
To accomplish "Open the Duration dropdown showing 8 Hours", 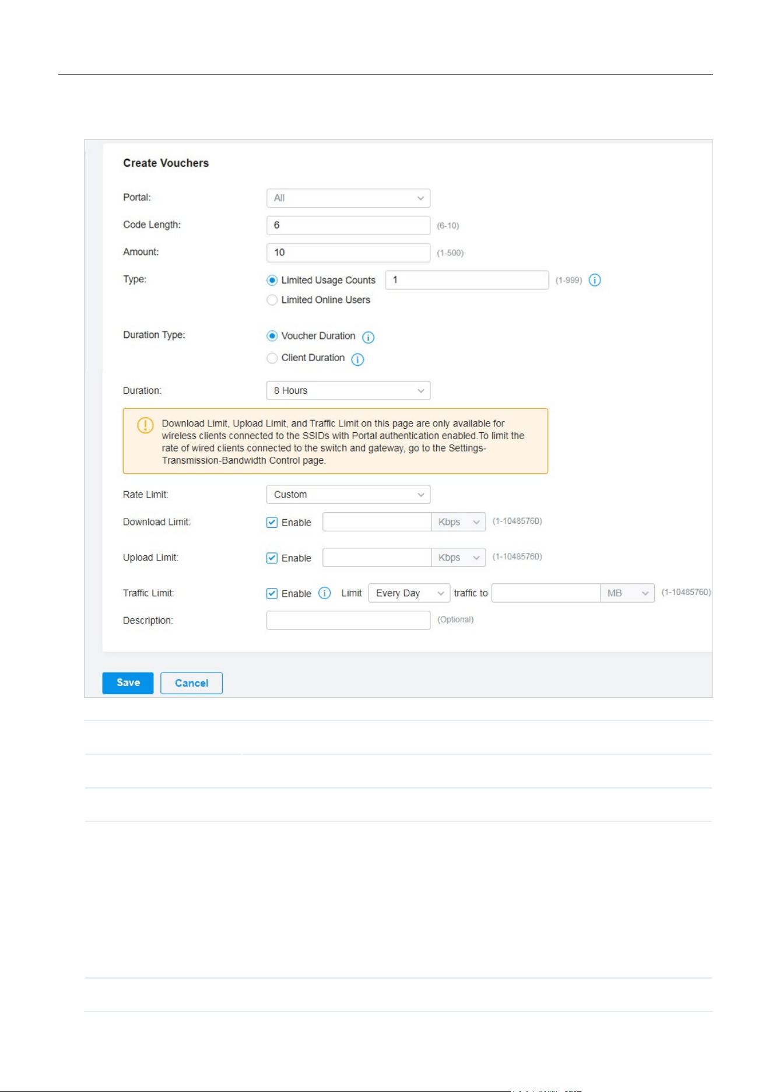I will tap(348, 390).
